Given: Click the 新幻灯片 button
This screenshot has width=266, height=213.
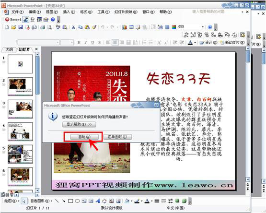Looking at the screenshot, I should 232,43.
